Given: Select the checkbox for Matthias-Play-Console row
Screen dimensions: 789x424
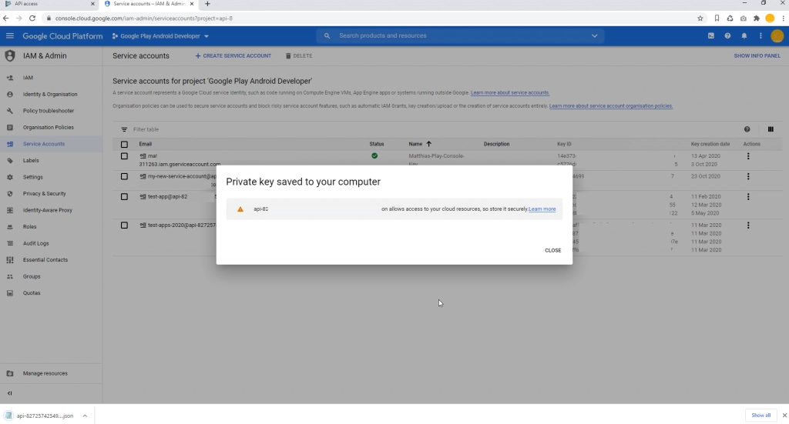Looking at the screenshot, I should 124,156.
